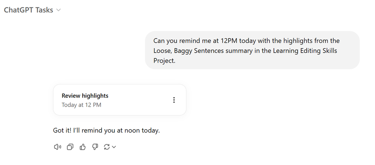Copy the assistant's reply with the copy icon
This screenshot has height=165, width=375.
(70, 147)
